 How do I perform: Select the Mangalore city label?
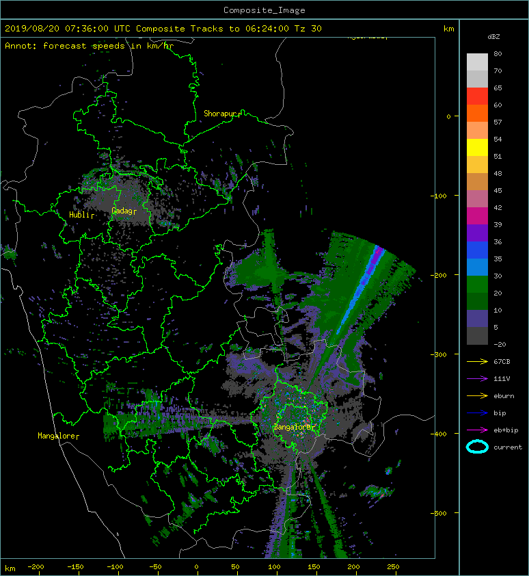pos(56,436)
